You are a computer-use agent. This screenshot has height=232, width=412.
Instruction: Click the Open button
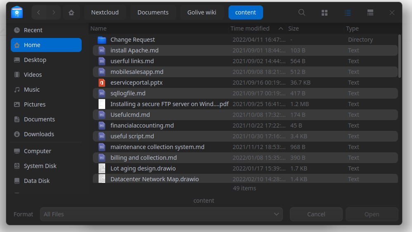pos(372,214)
